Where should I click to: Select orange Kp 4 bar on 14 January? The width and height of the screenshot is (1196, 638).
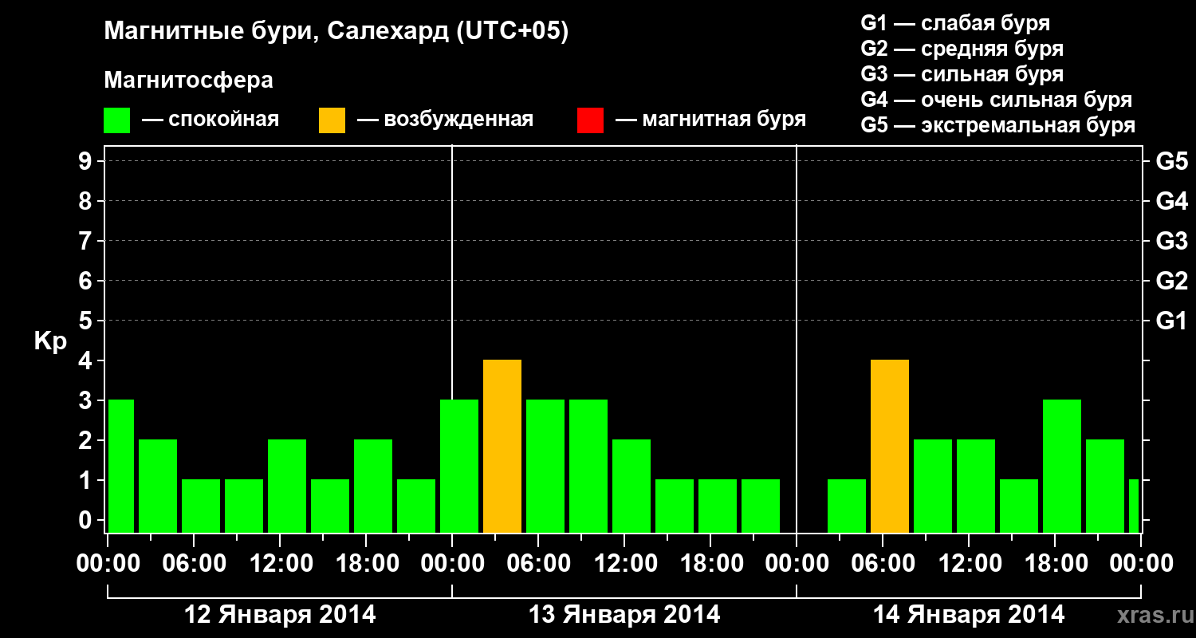tap(890, 447)
